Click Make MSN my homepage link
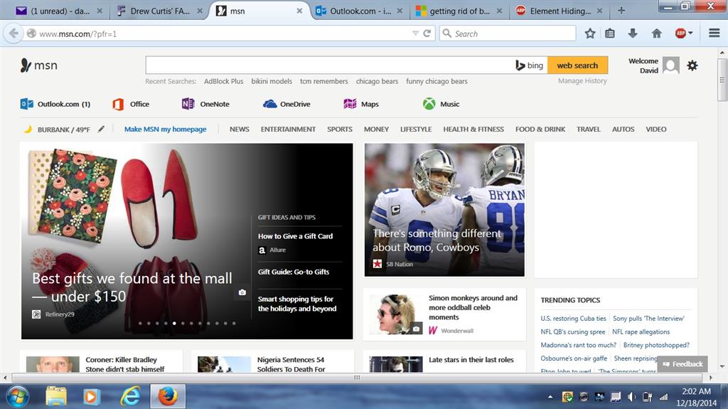This screenshot has height=409, width=728. coord(165,129)
